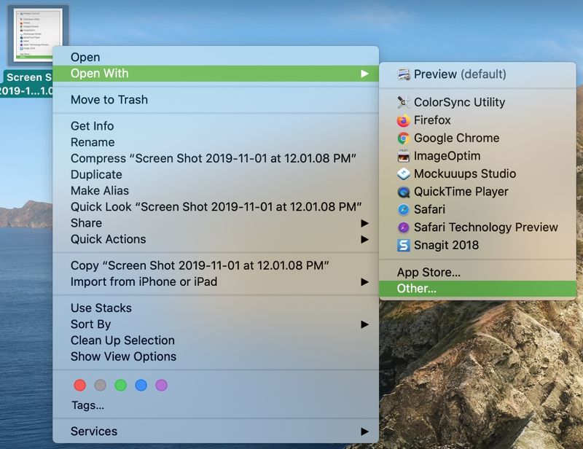
Task: Select Show View Options
Action: [x=216, y=356]
